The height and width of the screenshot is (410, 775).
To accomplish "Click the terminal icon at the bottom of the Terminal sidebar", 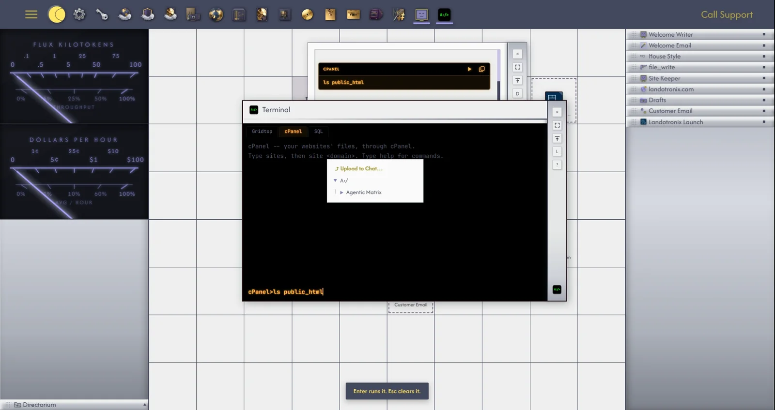I will (x=557, y=289).
